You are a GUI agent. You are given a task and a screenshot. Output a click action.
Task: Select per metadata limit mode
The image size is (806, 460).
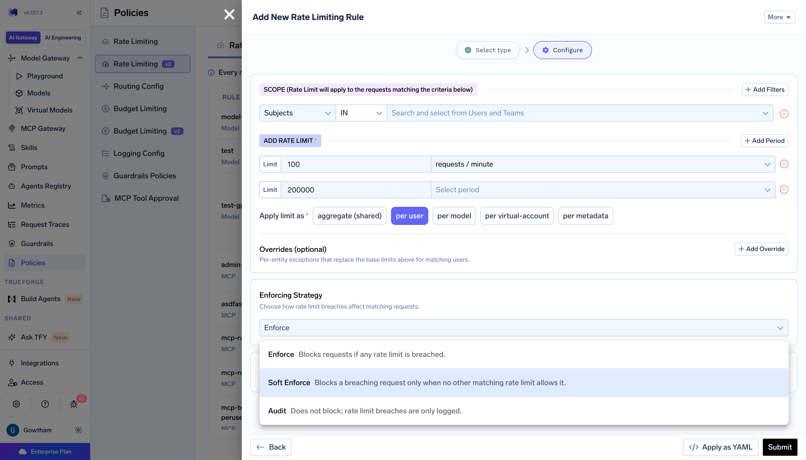point(585,216)
